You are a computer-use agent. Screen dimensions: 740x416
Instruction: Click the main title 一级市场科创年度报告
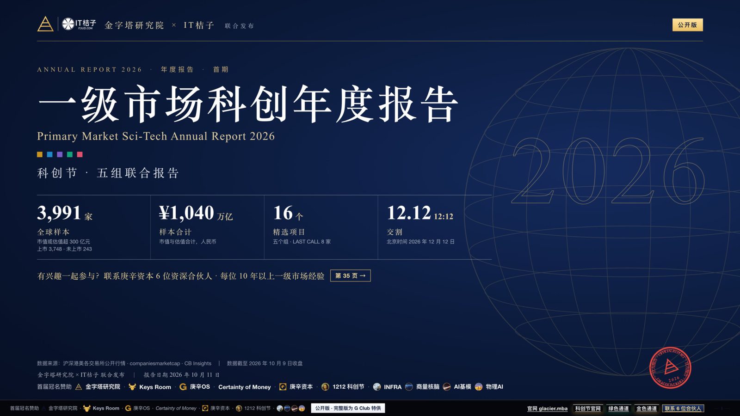[x=248, y=104]
